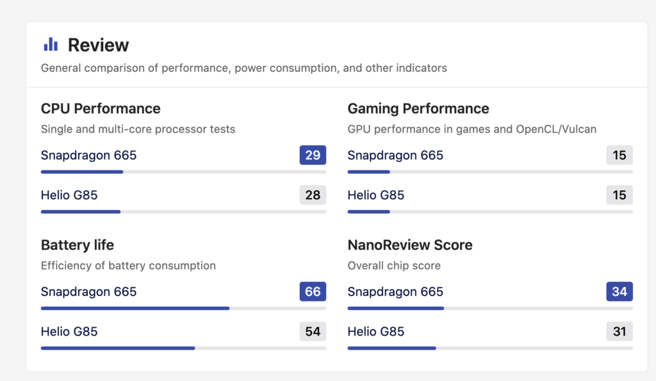Click the Review heading text
Viewport: 656px width, 381px height.
pyautogui.click(x=98, y=45)
